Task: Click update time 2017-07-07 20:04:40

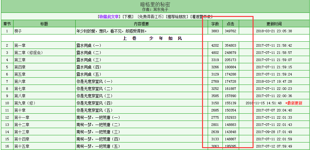Action: tap(274, 110)
